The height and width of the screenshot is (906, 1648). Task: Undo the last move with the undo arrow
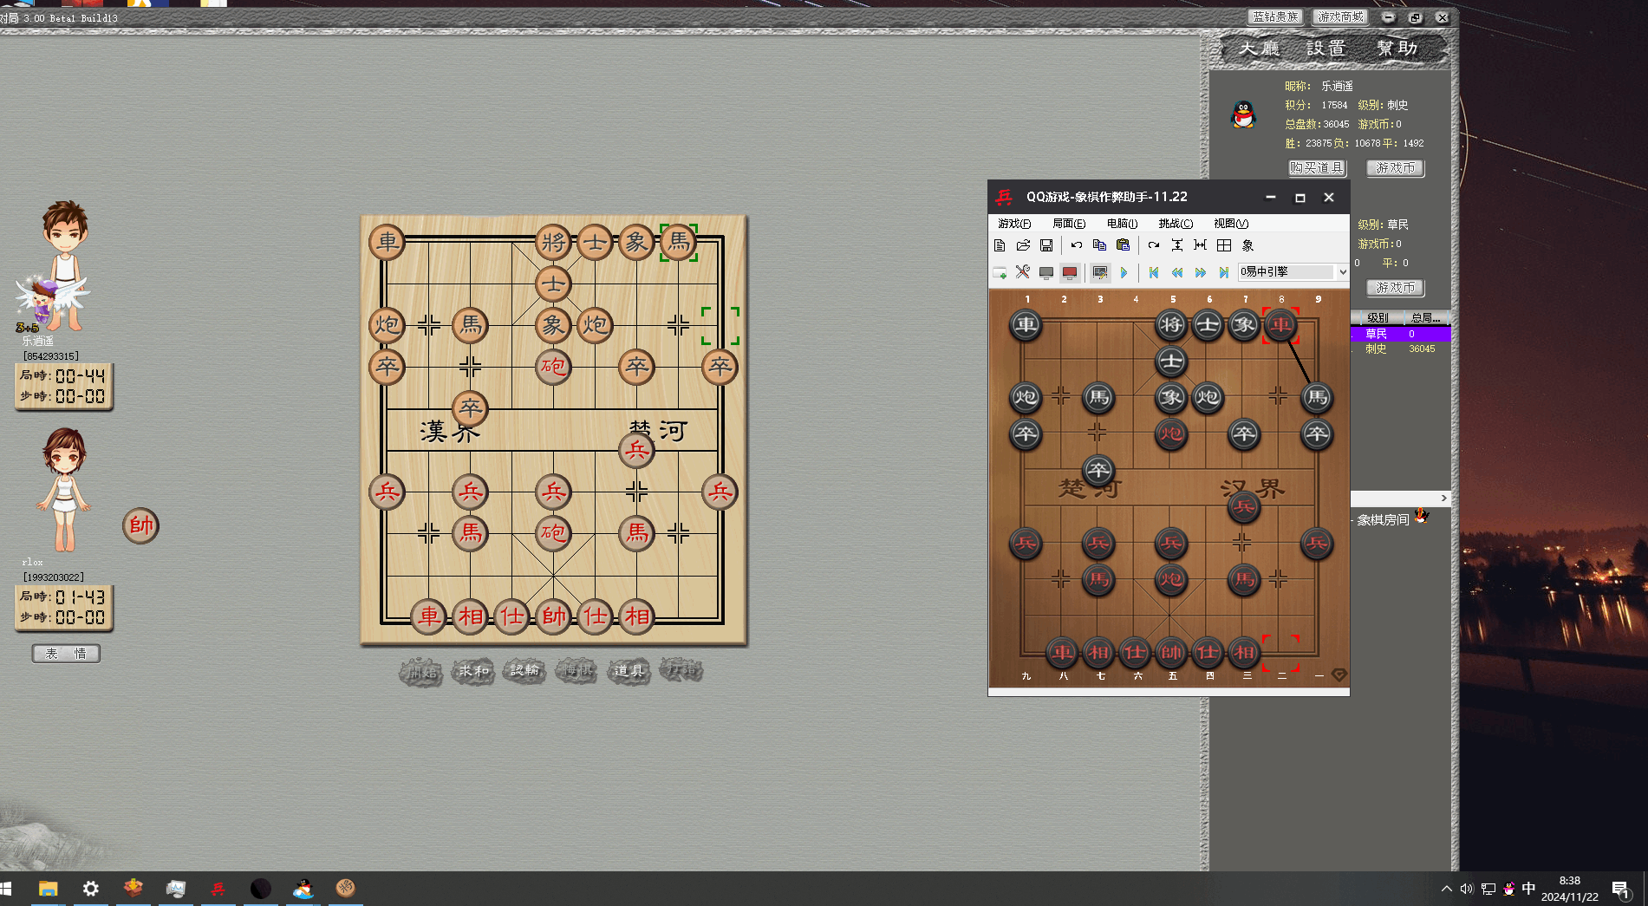(x=1076, y=245)
